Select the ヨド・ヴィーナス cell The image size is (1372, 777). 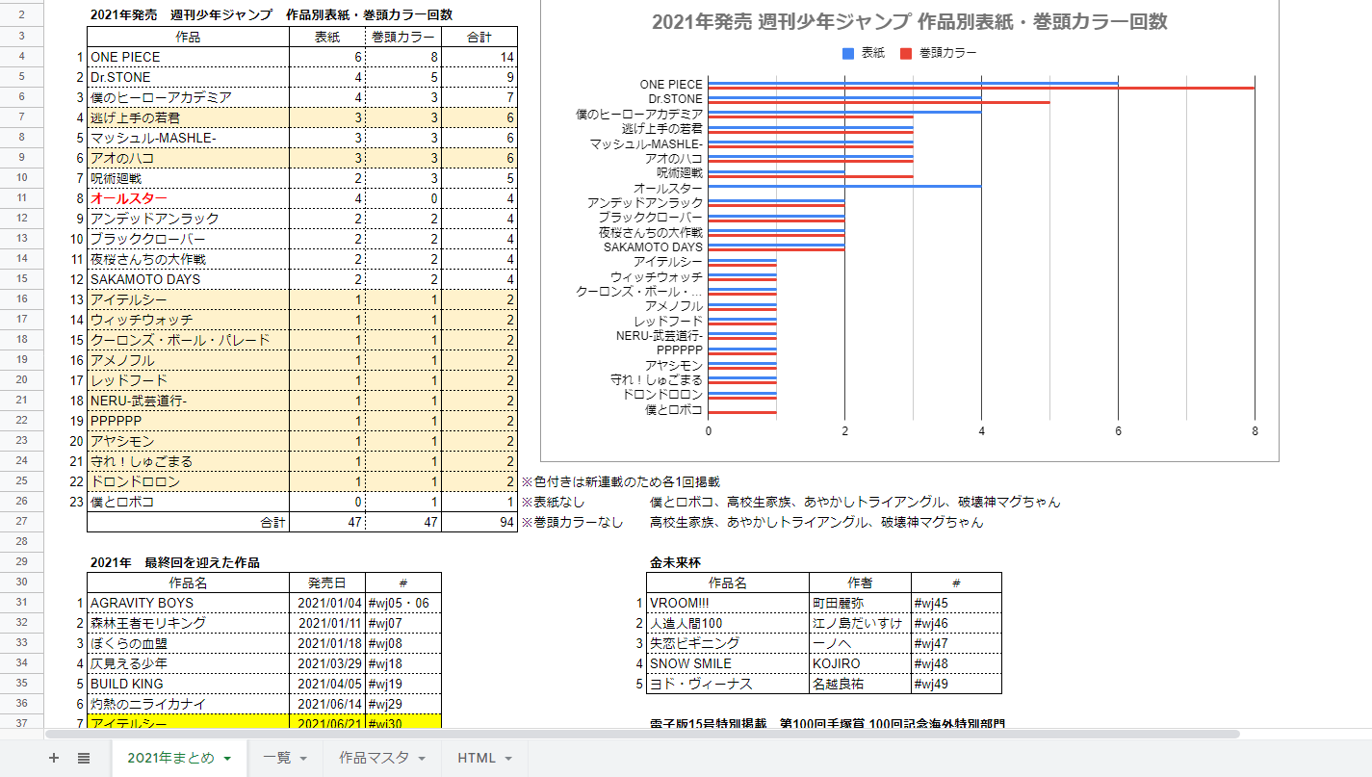[x=728, y=684]
